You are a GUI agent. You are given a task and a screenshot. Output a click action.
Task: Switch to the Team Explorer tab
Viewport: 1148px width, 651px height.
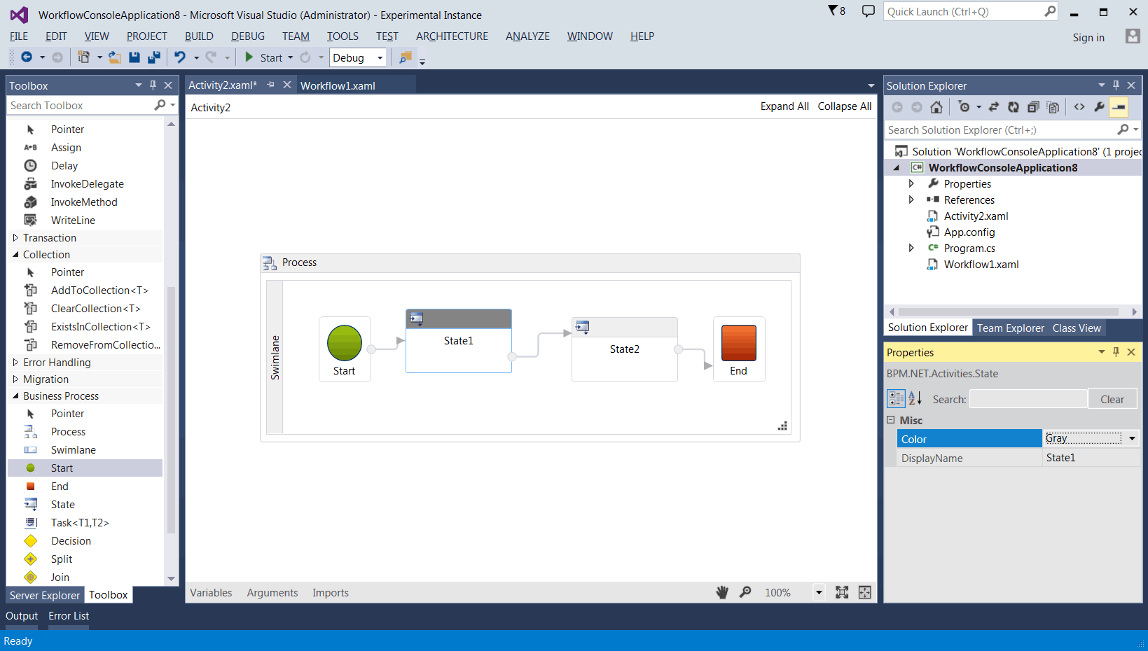(1010, 328)
